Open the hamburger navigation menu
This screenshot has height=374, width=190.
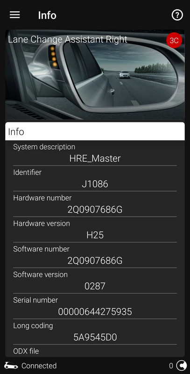pos(15,15)
